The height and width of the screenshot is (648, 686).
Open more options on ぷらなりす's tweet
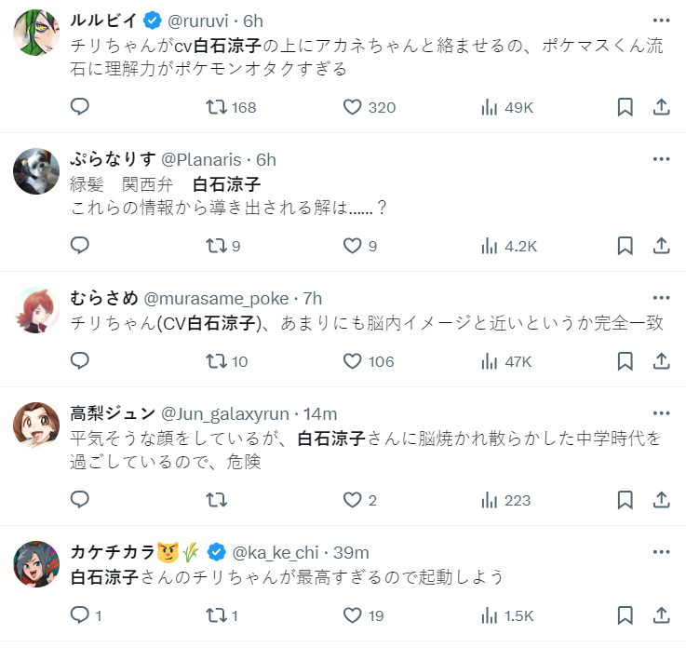661,159
